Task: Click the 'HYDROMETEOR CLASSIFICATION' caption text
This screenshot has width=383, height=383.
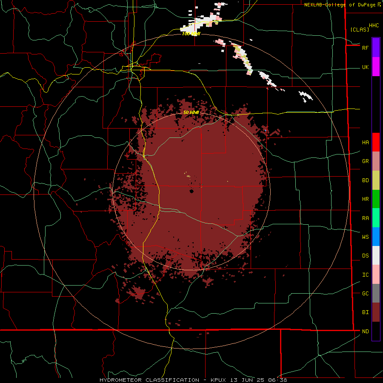Action: [149, 380]
